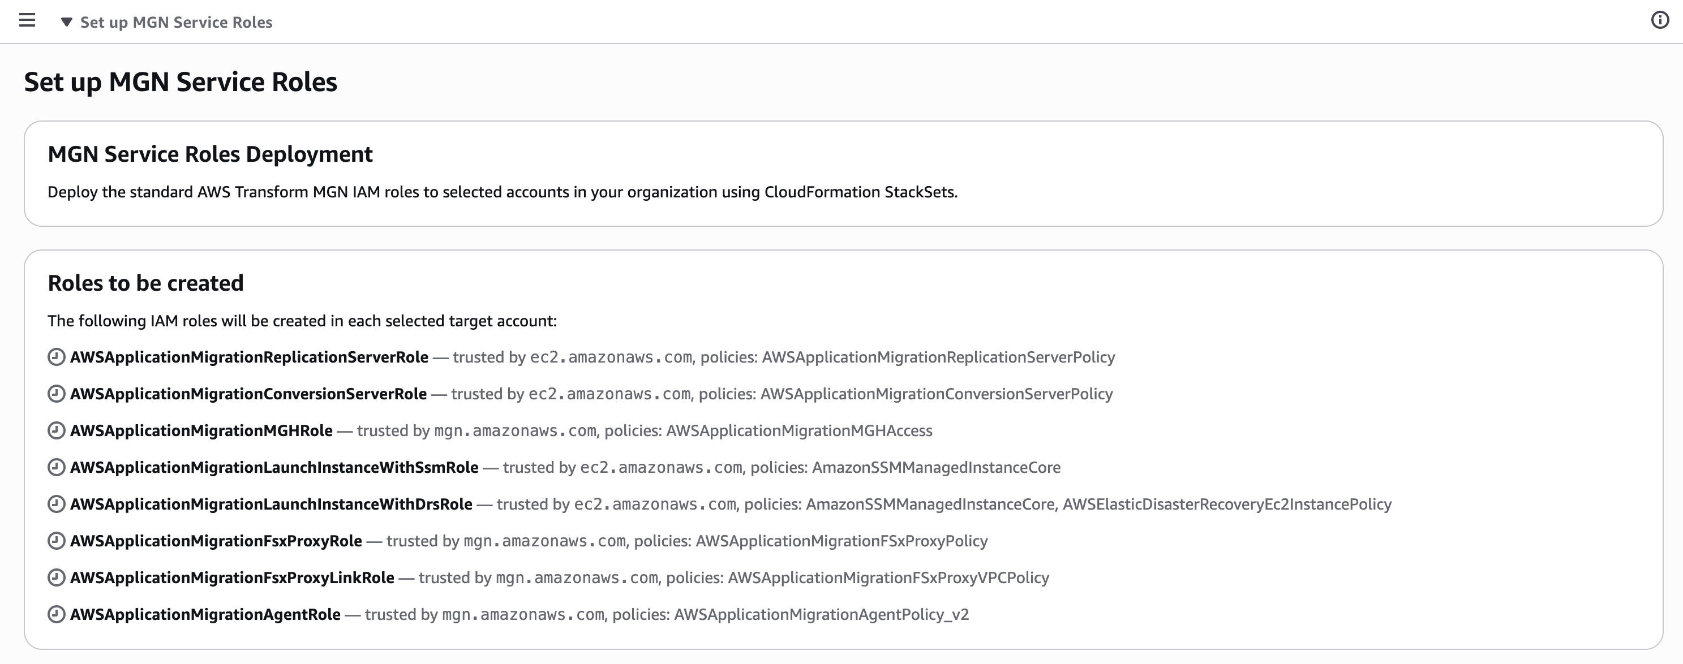
Task: Click pending icon beside AWSApplicationMigrationMGHRole
Action: (57, 430)
